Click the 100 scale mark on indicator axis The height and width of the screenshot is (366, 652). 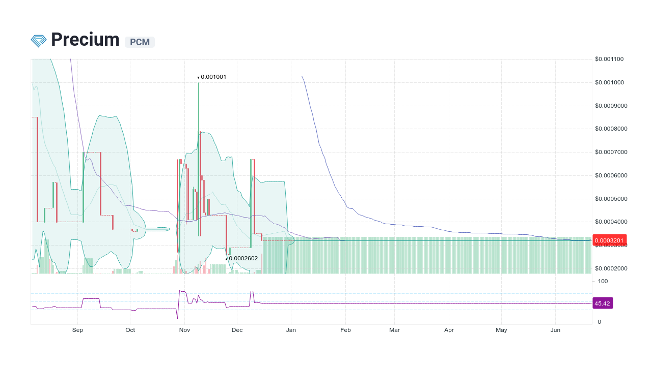pyautogui.click(x=602, y=281)
